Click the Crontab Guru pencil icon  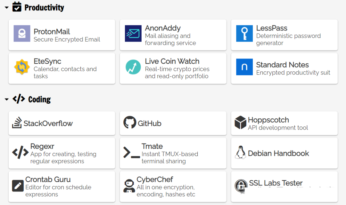click(x=18, y=186)
